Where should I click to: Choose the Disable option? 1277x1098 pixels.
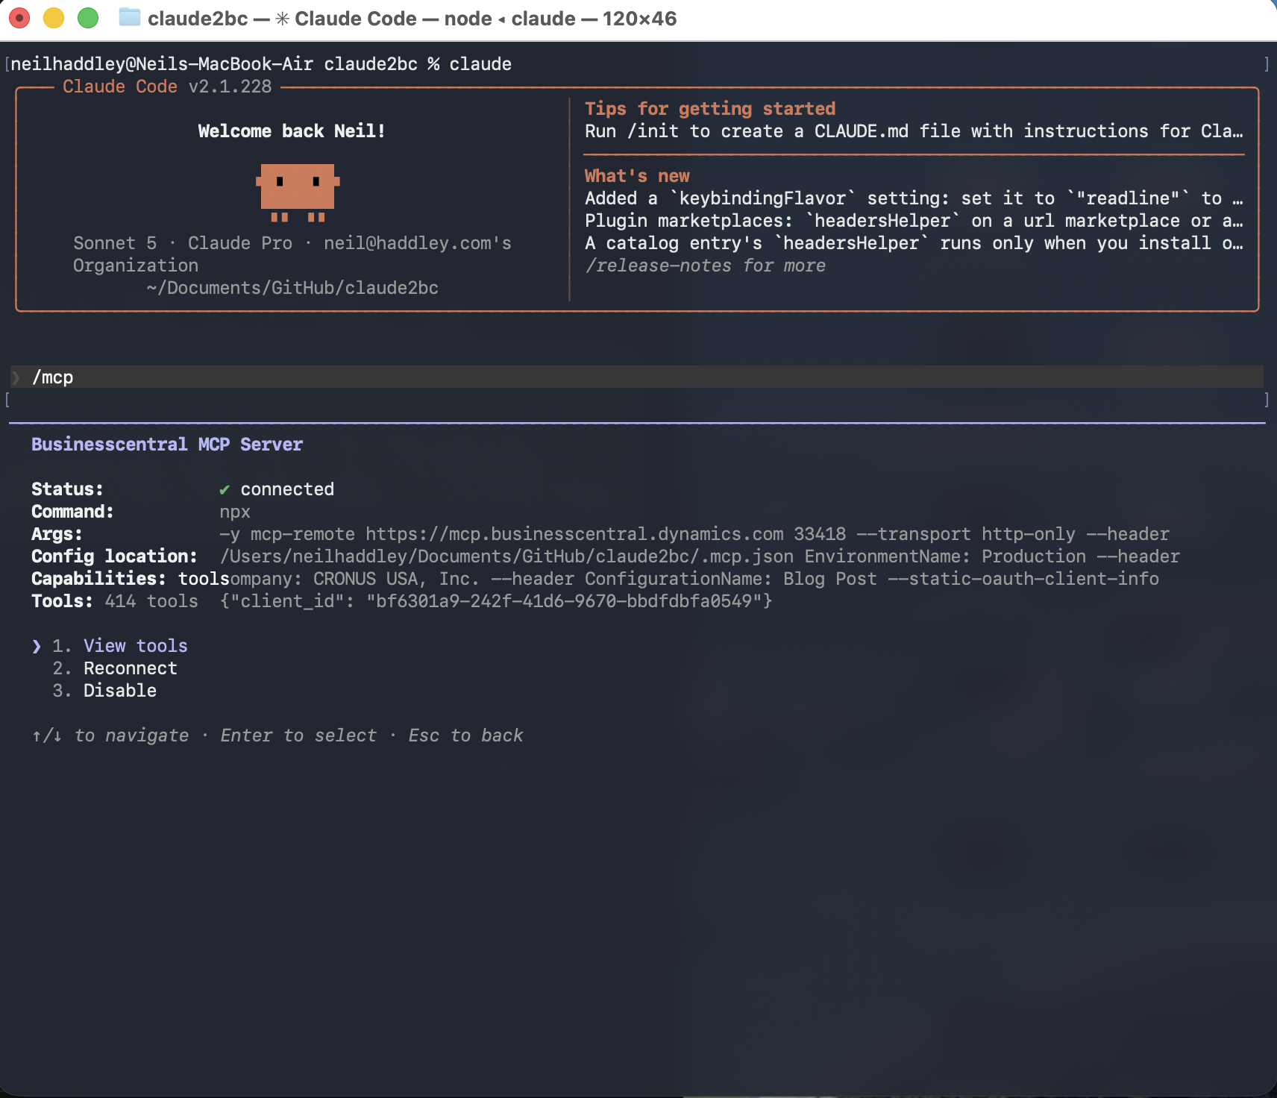(119, 691)
